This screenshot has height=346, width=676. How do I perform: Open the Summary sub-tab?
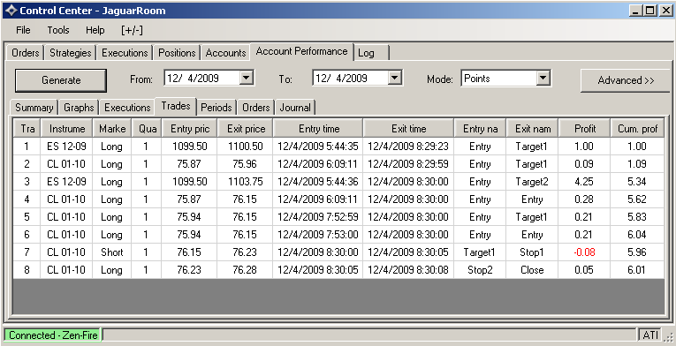coord(34,108)
